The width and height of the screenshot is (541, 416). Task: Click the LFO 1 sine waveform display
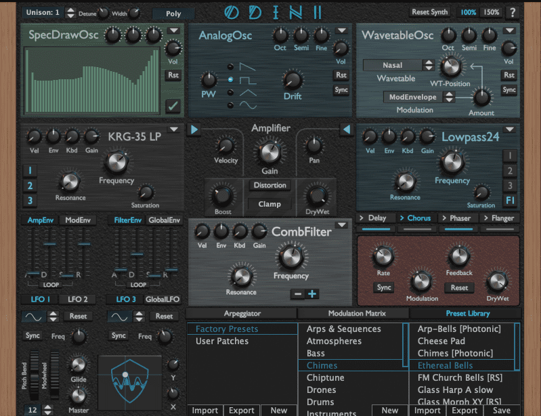point(34,316)
